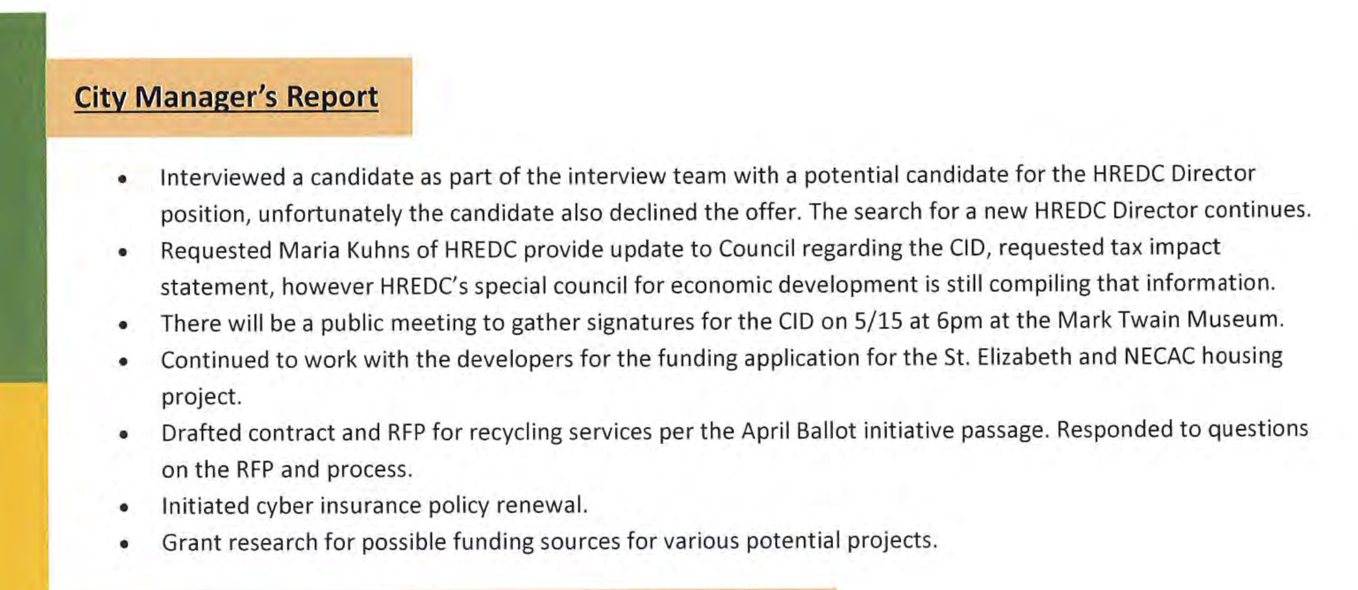Click the text 'April Ballot initiative passage'

[895, 431]
